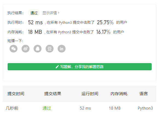
Task: Click the 提交结果 column header
Action: point(53,93)
